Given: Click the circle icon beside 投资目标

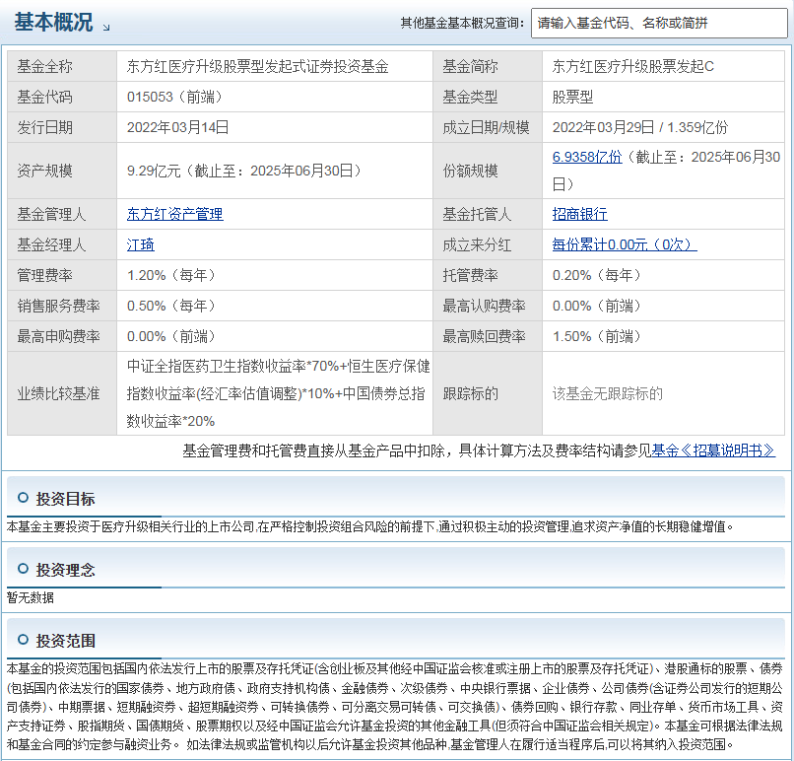Looking at the screenshot, I should pyautogui.click(x=23, y=498).
